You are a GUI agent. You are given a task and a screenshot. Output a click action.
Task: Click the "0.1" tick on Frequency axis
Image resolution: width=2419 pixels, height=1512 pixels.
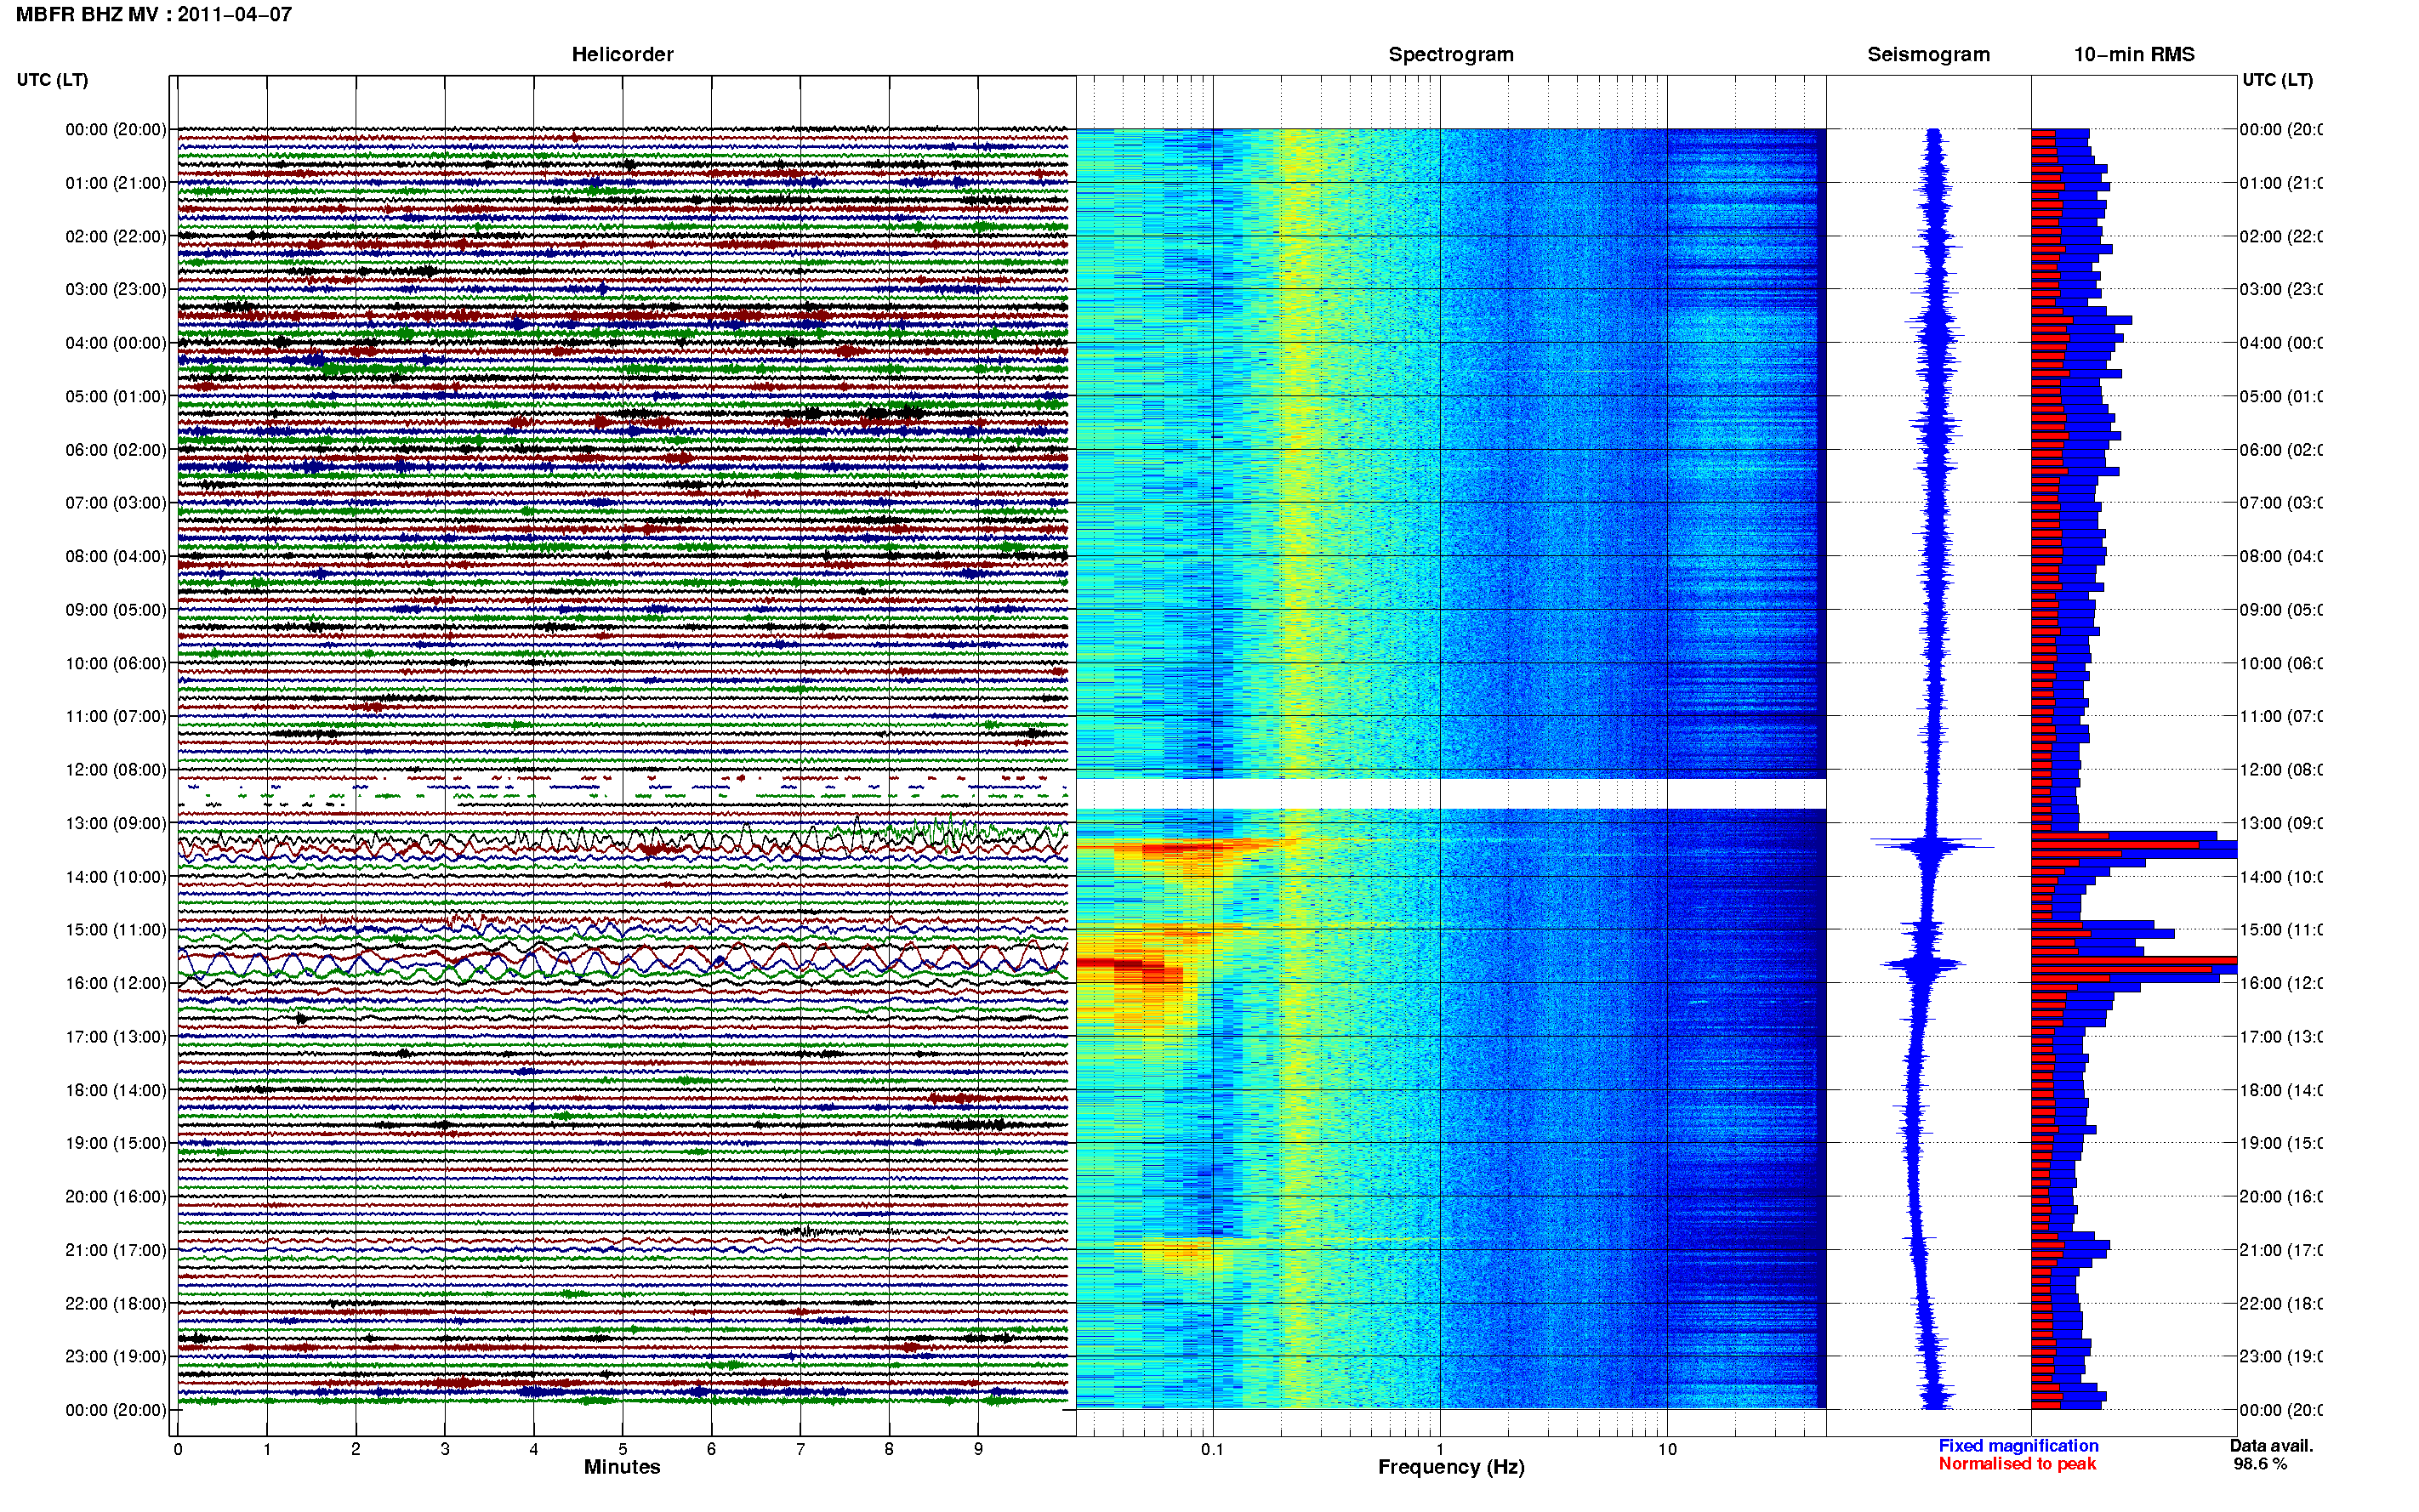1212,1449
